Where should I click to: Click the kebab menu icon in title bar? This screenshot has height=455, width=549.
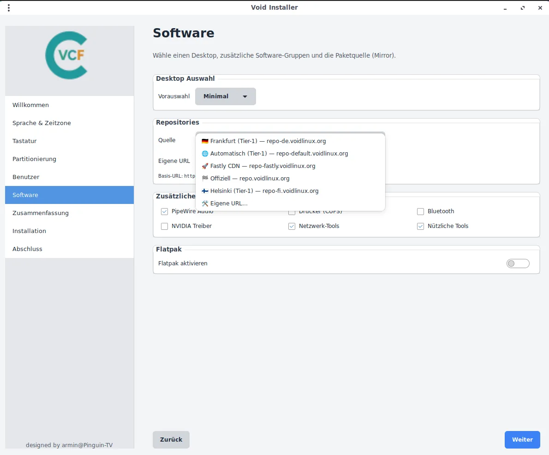9,8
